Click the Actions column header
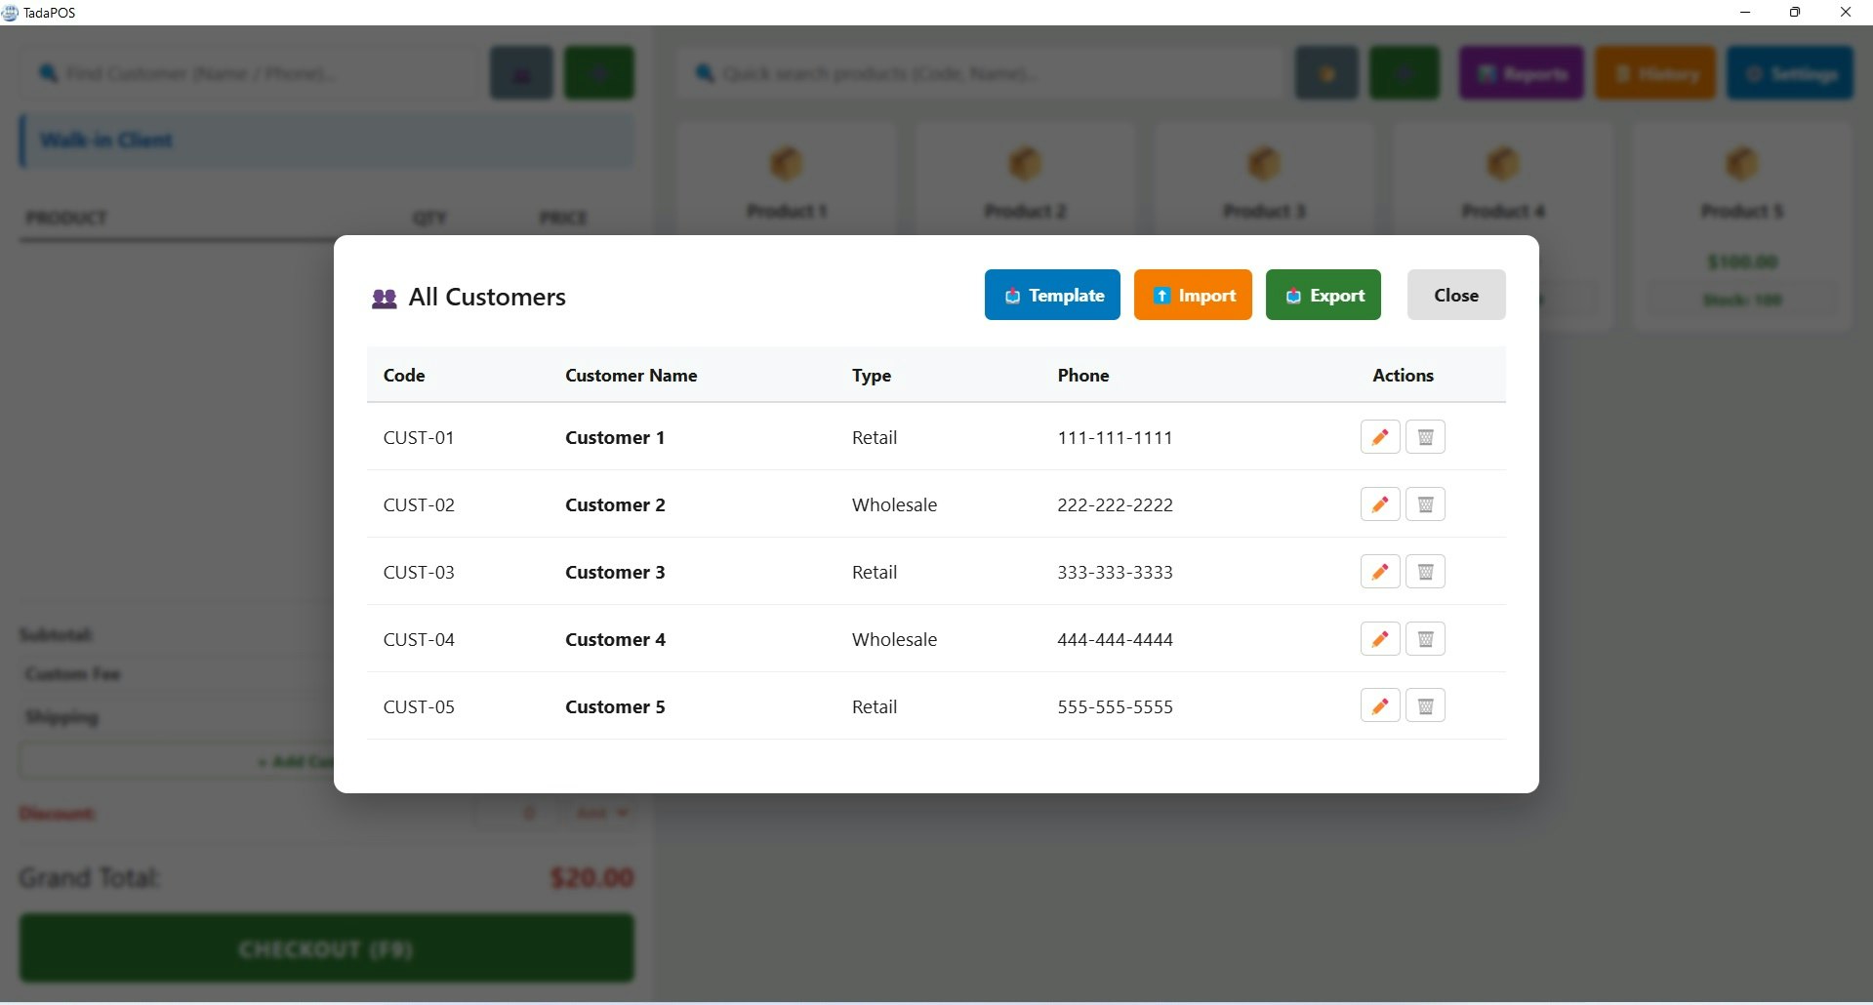 coord(1403,375)
